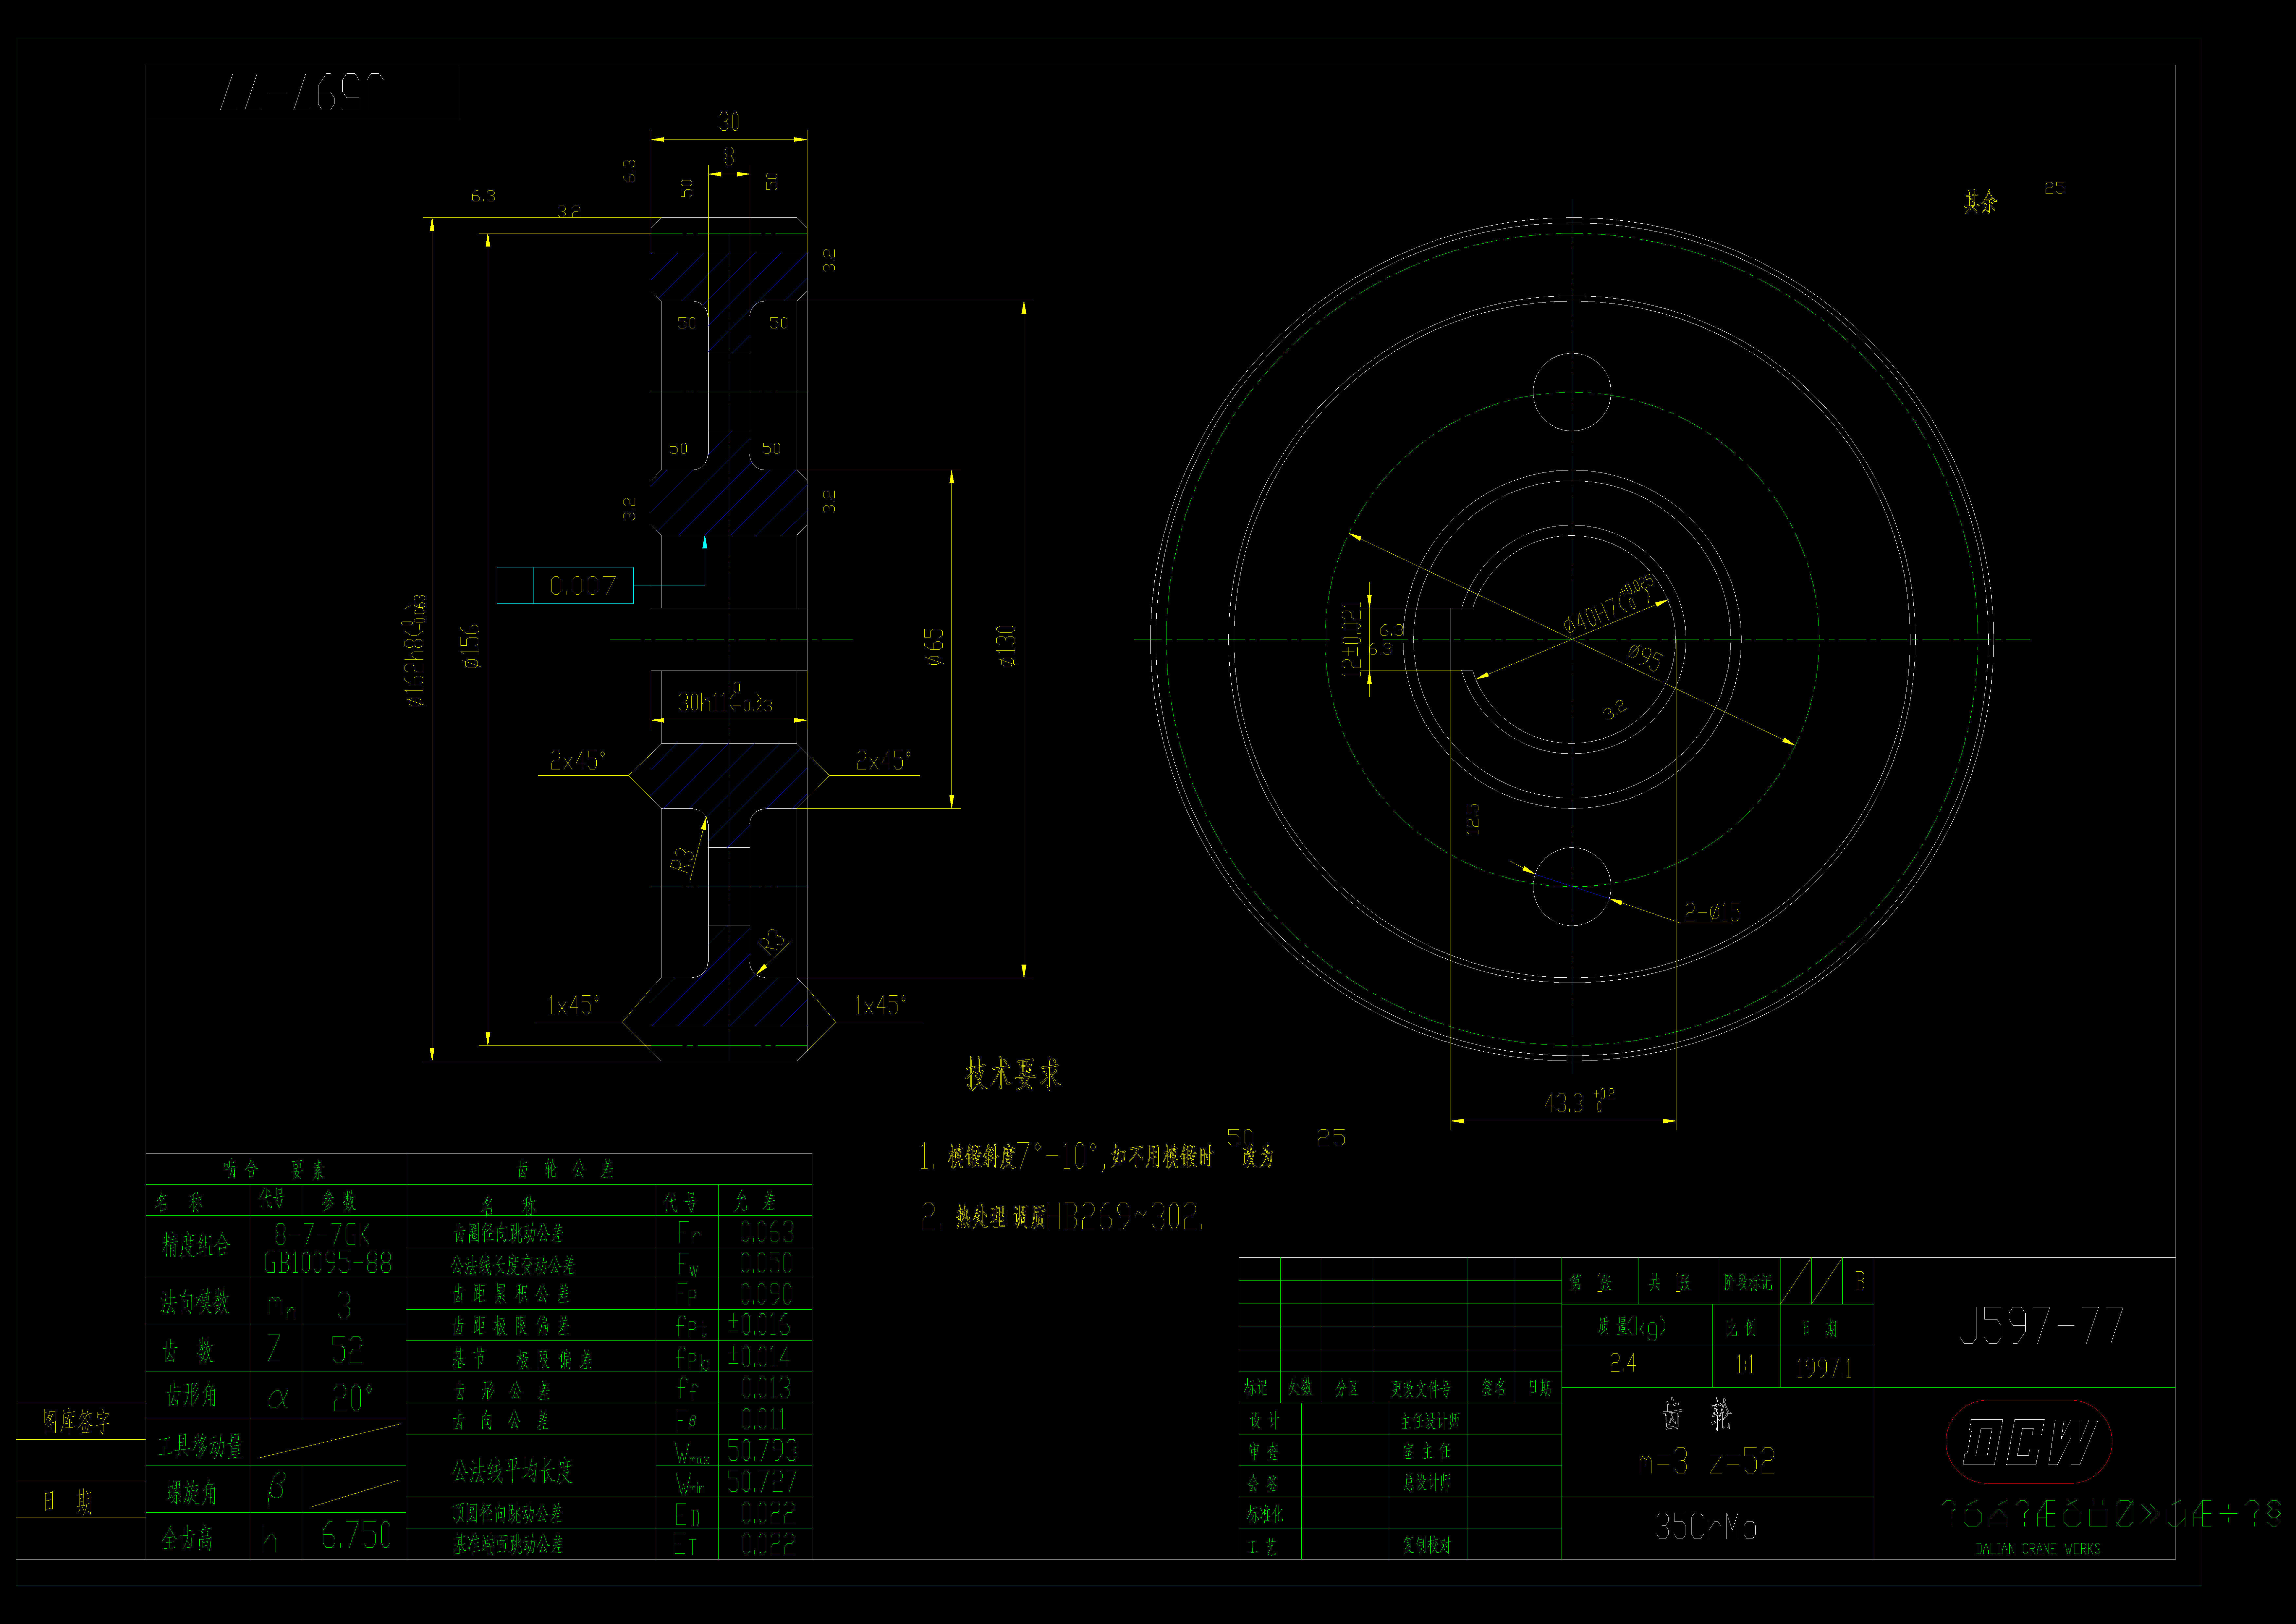Click the 工具移动量 row label
Image resolution: width=2296 pixels, height=1624 pixels.
point(200,1446)
